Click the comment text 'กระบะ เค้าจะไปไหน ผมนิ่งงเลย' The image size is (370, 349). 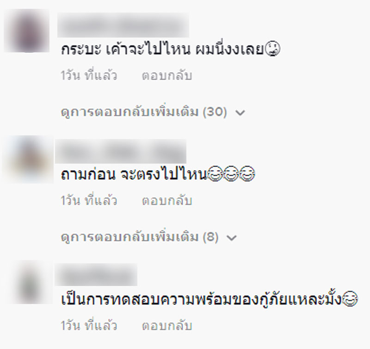click(x=162, y=49)
